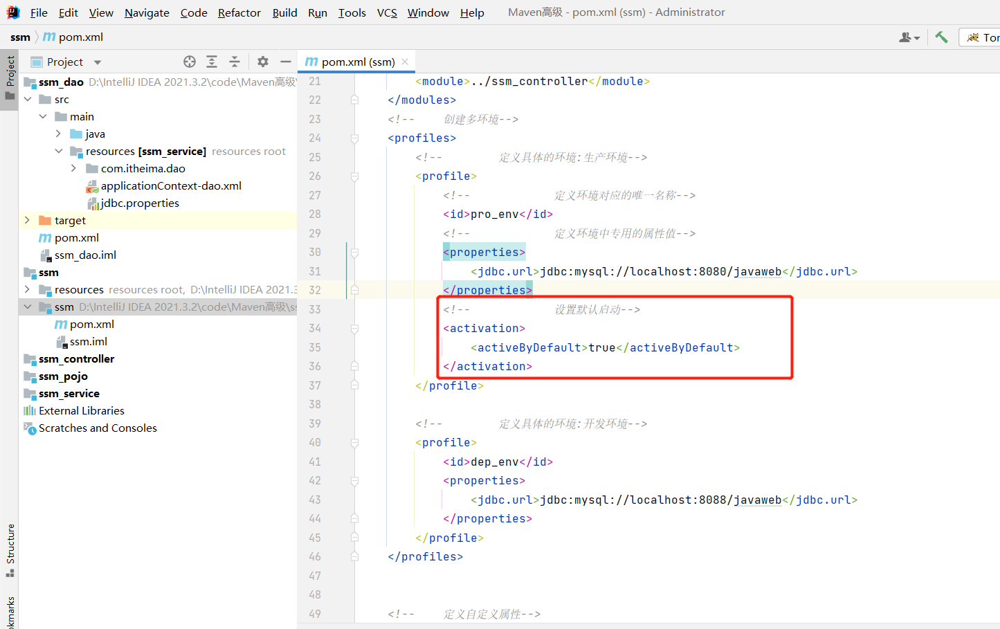Fold the dep_env profile tag at line 40
Viewport: 1000px width, 629px height.
point(354,443)
